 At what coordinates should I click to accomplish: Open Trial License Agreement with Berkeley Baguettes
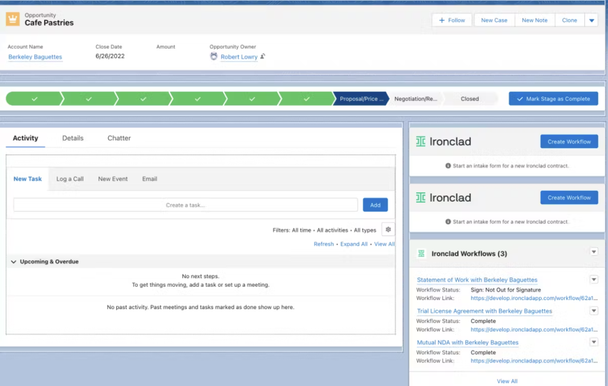[484, 311]
